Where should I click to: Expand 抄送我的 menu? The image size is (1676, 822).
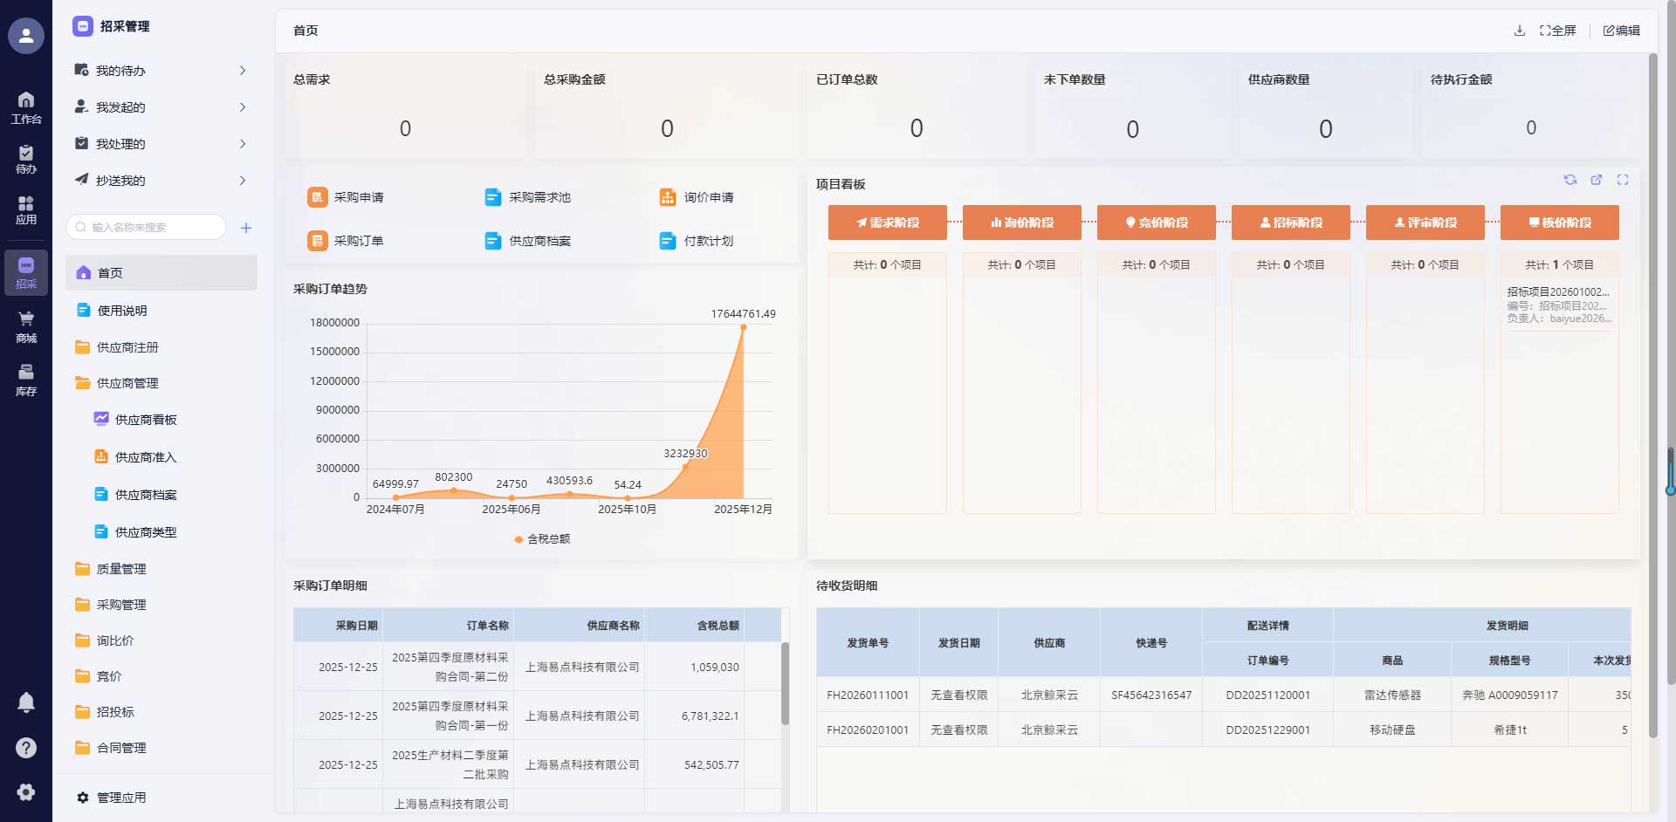(161, 181)
